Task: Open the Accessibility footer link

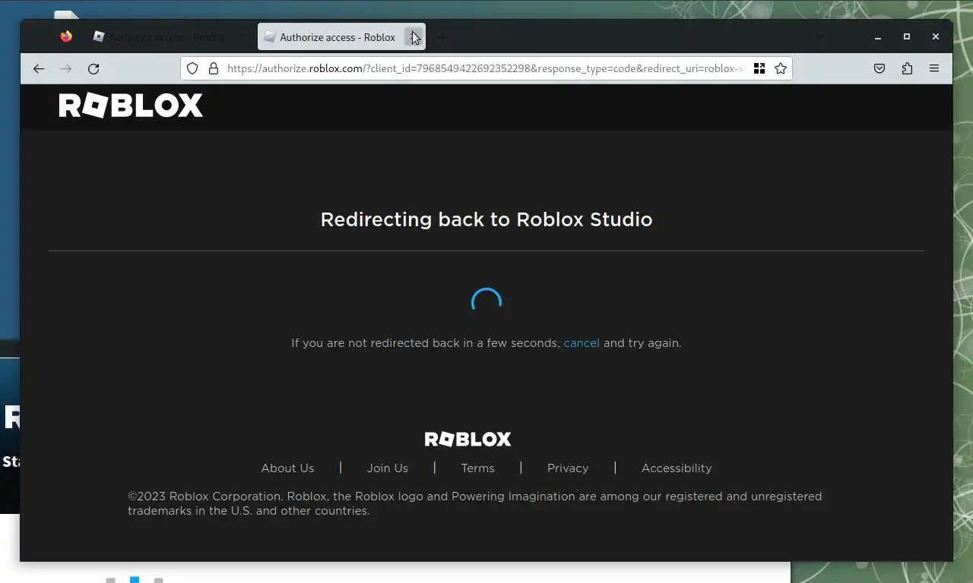Action: coord(677,468)
